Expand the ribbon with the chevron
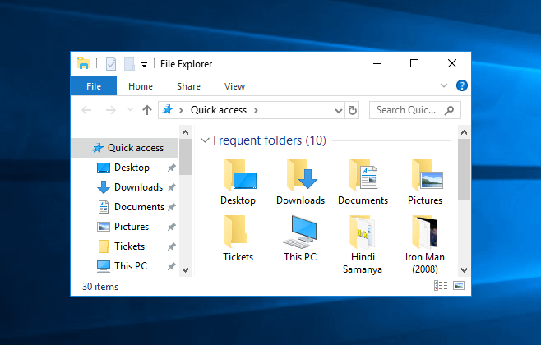541x345 pixels. pyautogui.click(x=444, y=85)
